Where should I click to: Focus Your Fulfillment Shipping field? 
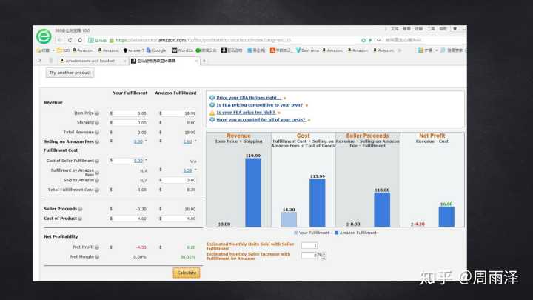click(x=130, y=123)
